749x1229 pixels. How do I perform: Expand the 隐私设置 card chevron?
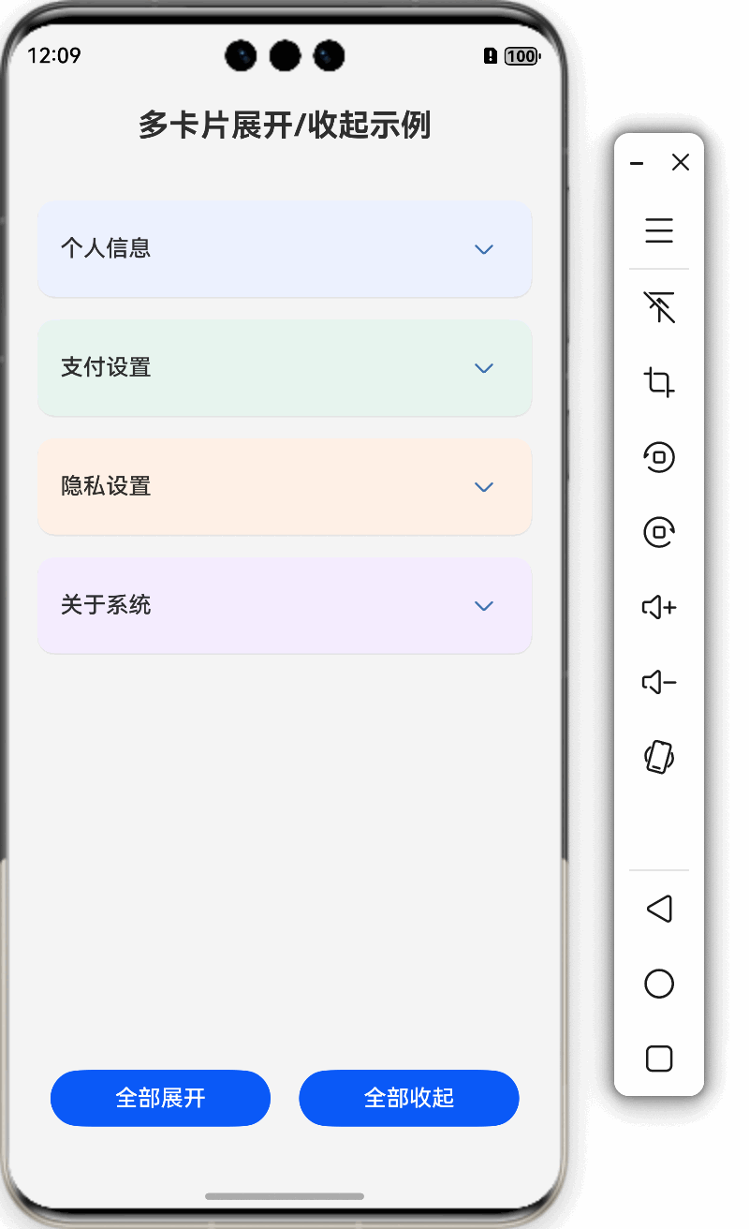click(x=484, y=487)
